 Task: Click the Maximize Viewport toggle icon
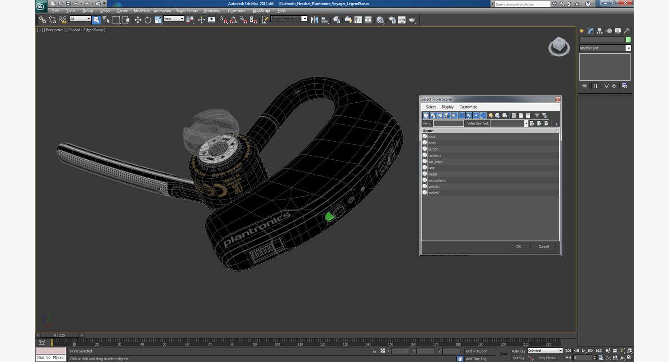629,358
